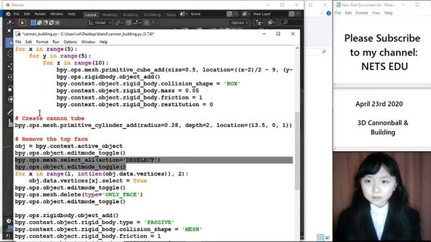Open Notepad Edit menu
Viewport: 431px width, 242px height.
click(348, 13)
